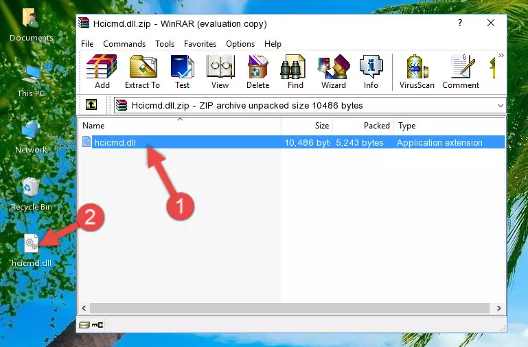Screen dimensions: 528x347
Task: Click the hcicmd.dll file icon in list
Action: tap(87, 142)
